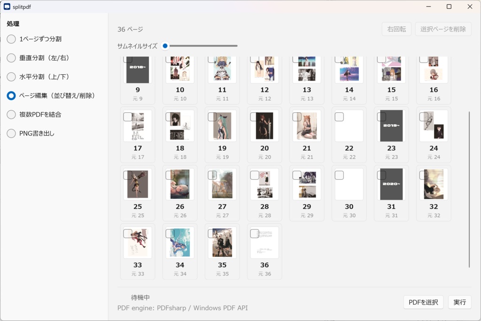
Task: Close the splitpdf window
Action: click(x=470, y=7)
